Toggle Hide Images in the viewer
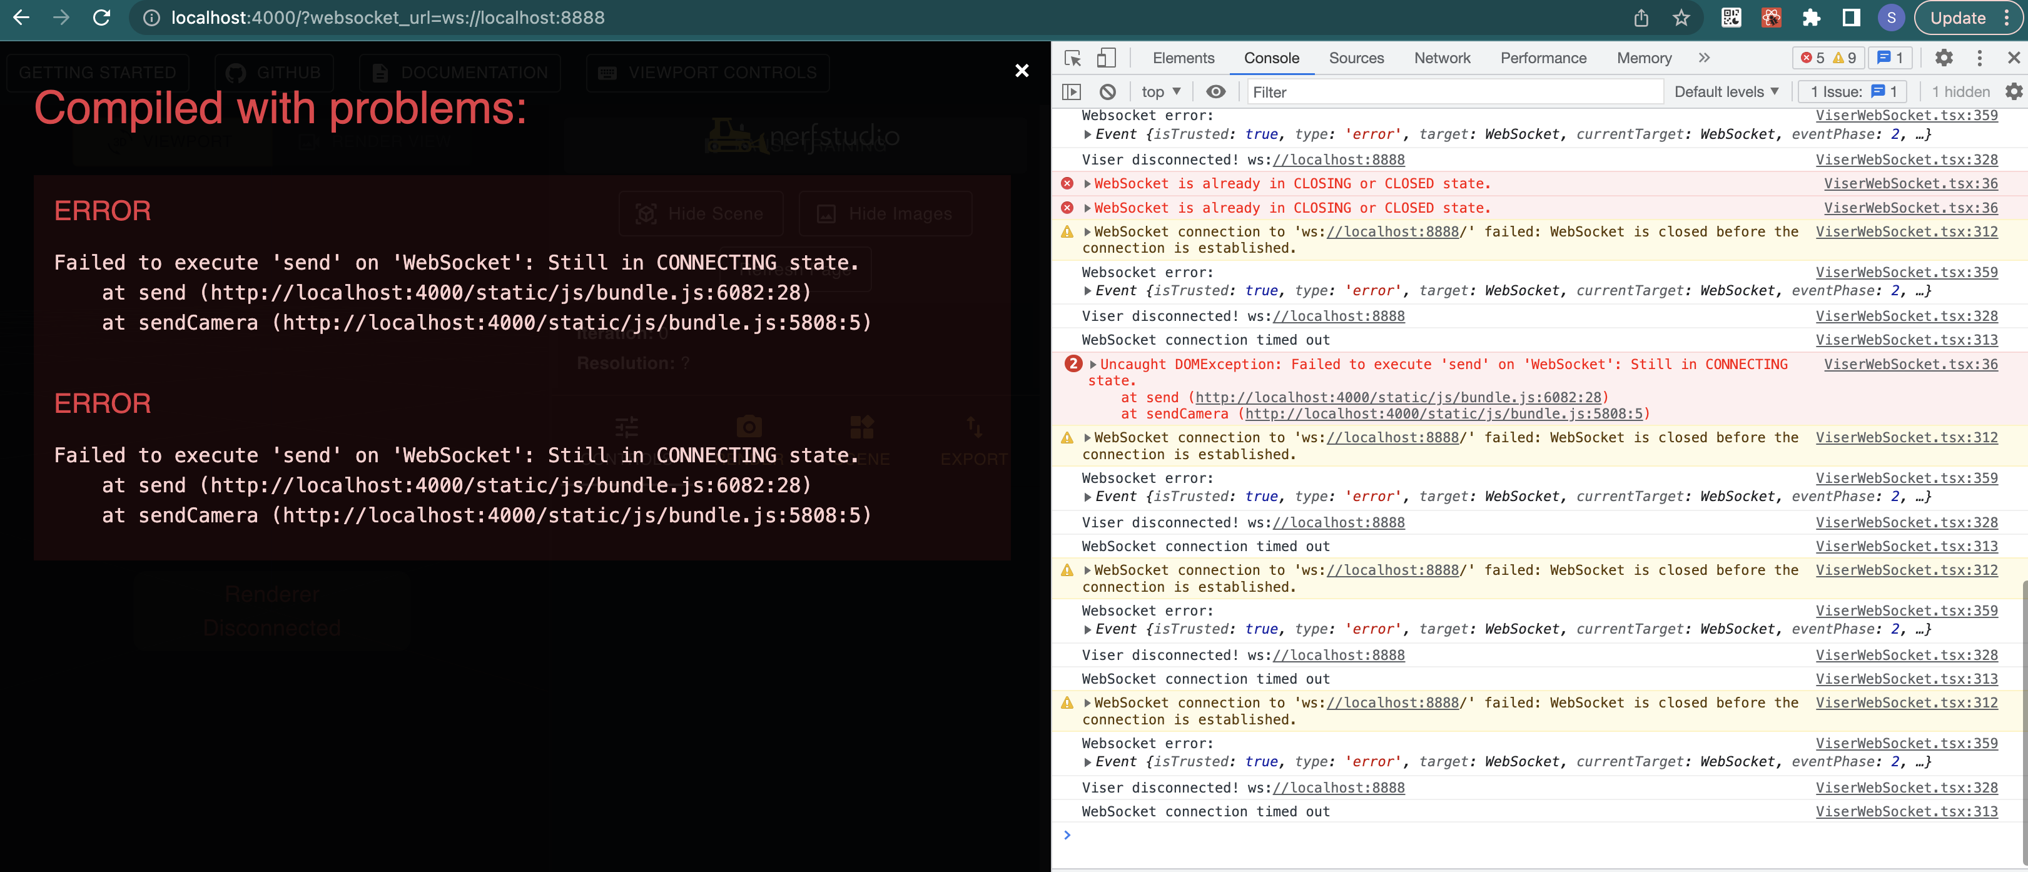2028x872 pixels. tap(885, 213)
